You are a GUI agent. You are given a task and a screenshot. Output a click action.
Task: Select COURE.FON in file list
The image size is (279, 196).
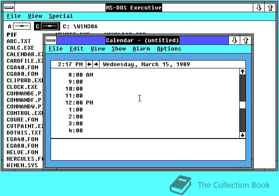22,120
